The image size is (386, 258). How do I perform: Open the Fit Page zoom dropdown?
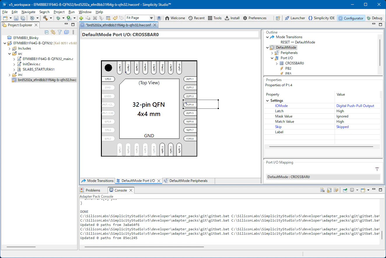[151, 18]
